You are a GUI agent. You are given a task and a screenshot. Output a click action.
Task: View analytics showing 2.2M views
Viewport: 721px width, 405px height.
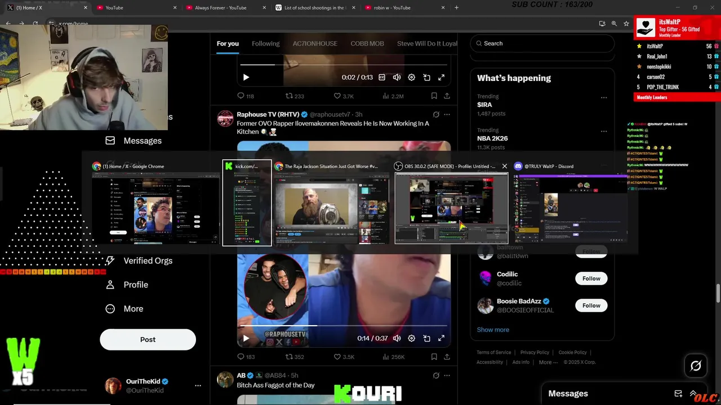click(x=393, y=96)
